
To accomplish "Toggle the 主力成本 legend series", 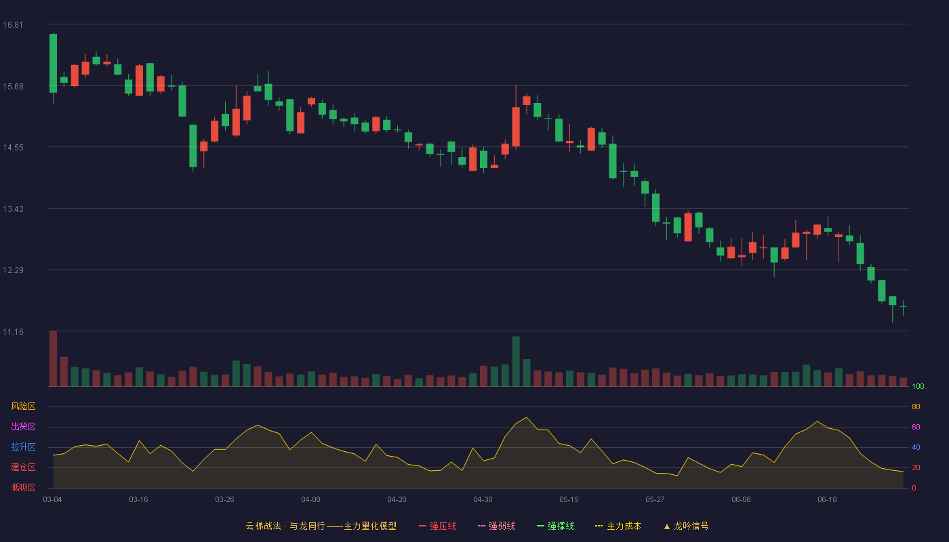I will pyautogui.click(x=618, y=526).
